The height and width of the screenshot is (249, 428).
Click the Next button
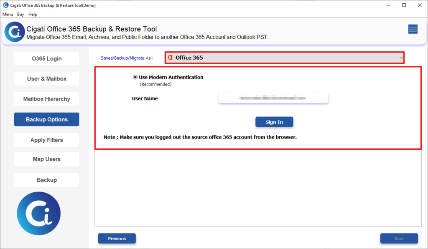pyautogui.click(x=399, y=239)
